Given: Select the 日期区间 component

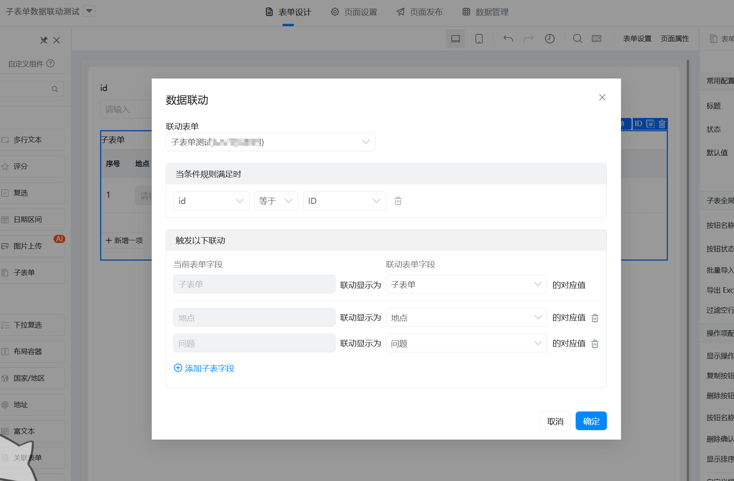Looking at the screenshot, I should [x=32, y=220].
